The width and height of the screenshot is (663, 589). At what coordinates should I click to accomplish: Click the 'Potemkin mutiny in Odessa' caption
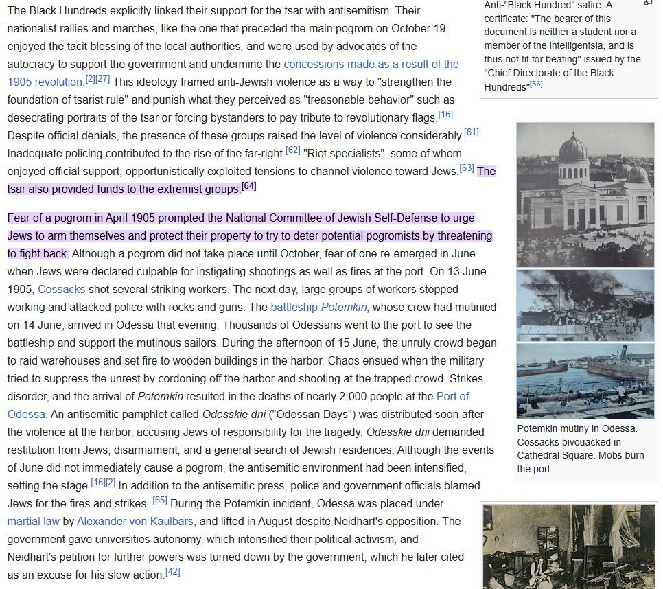click(x=580, y=449)
